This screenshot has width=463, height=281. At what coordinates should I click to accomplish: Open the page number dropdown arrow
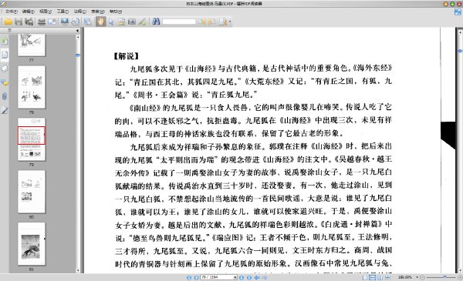point(235,277)
